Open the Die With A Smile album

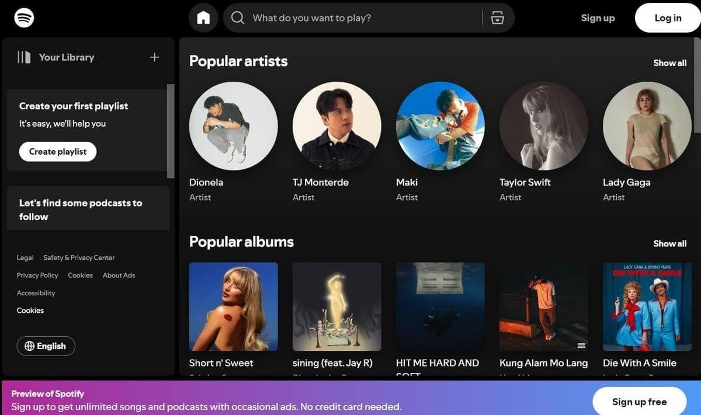pyautogui.click(x=647, y=307)
